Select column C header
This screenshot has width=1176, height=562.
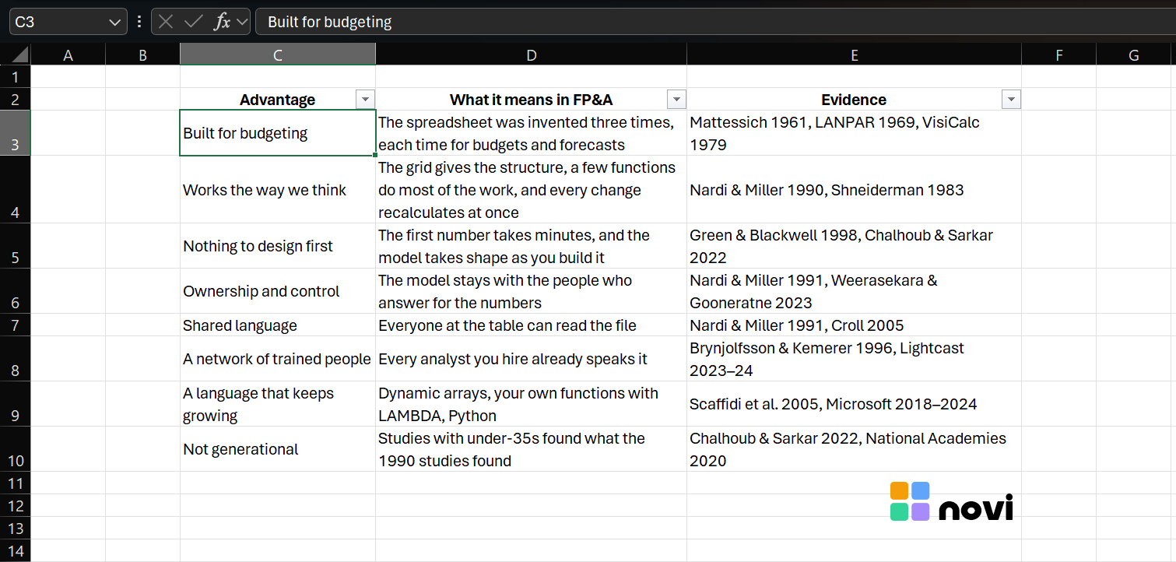(278, 54)
